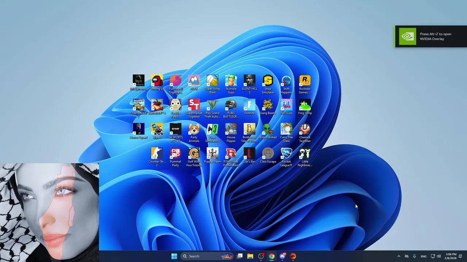Select the Class Escape shortcut
Image resolution: width=467 pixels, height=262 pixels.
[268, 156]
